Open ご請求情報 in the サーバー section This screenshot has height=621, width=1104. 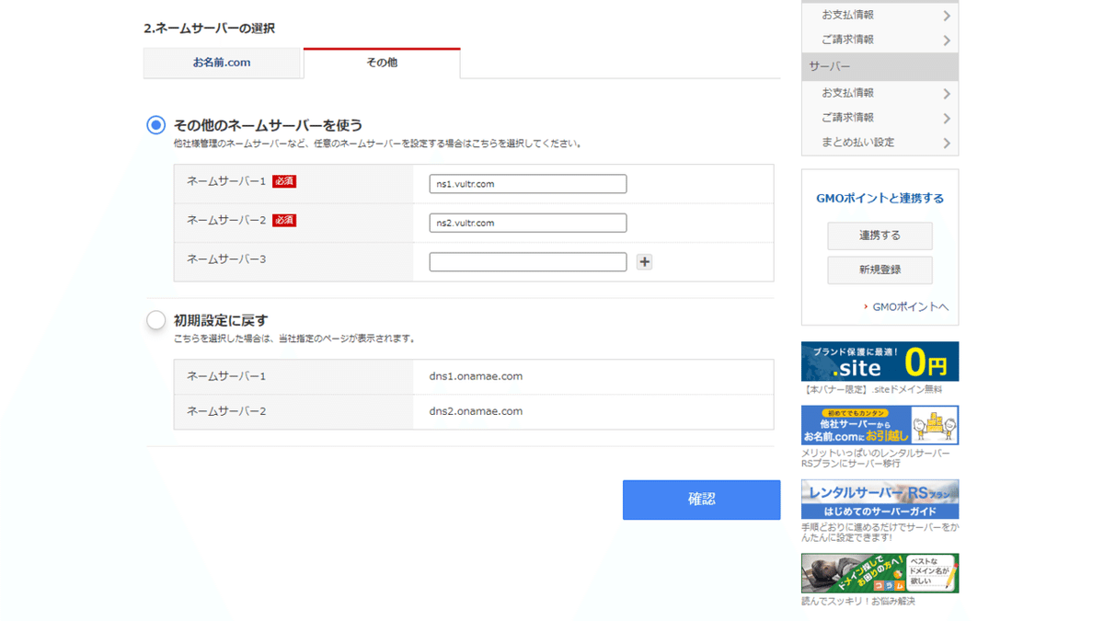[x=847, y=118]
